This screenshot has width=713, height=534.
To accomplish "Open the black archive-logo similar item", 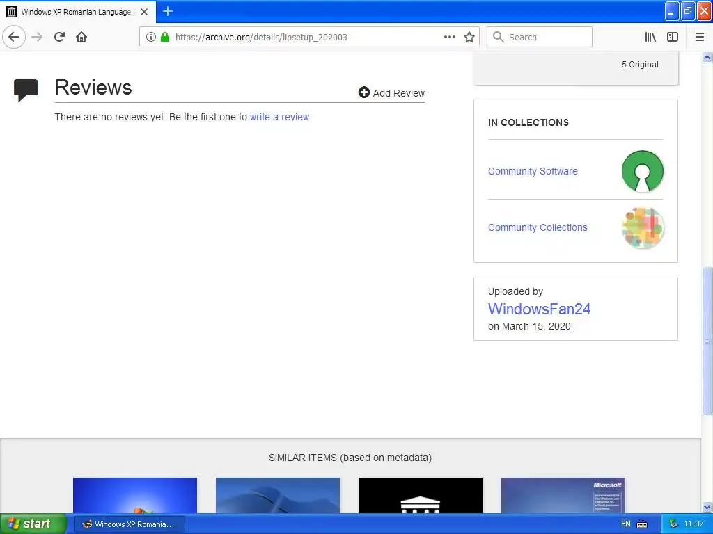I will tap(420, 495).
